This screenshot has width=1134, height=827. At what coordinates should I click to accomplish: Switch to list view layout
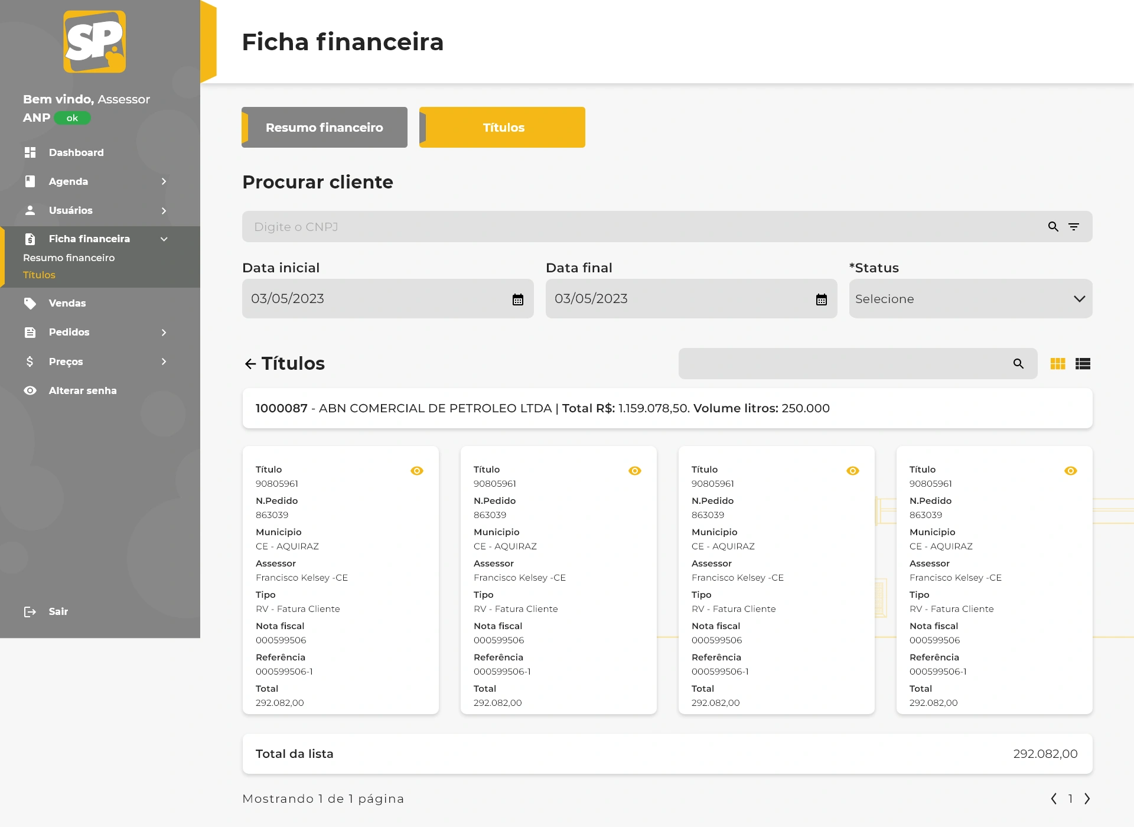1083,364
